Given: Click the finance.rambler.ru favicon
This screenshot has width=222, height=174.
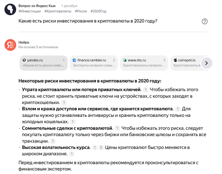Looking at the screenshot, I should point(74,60).
